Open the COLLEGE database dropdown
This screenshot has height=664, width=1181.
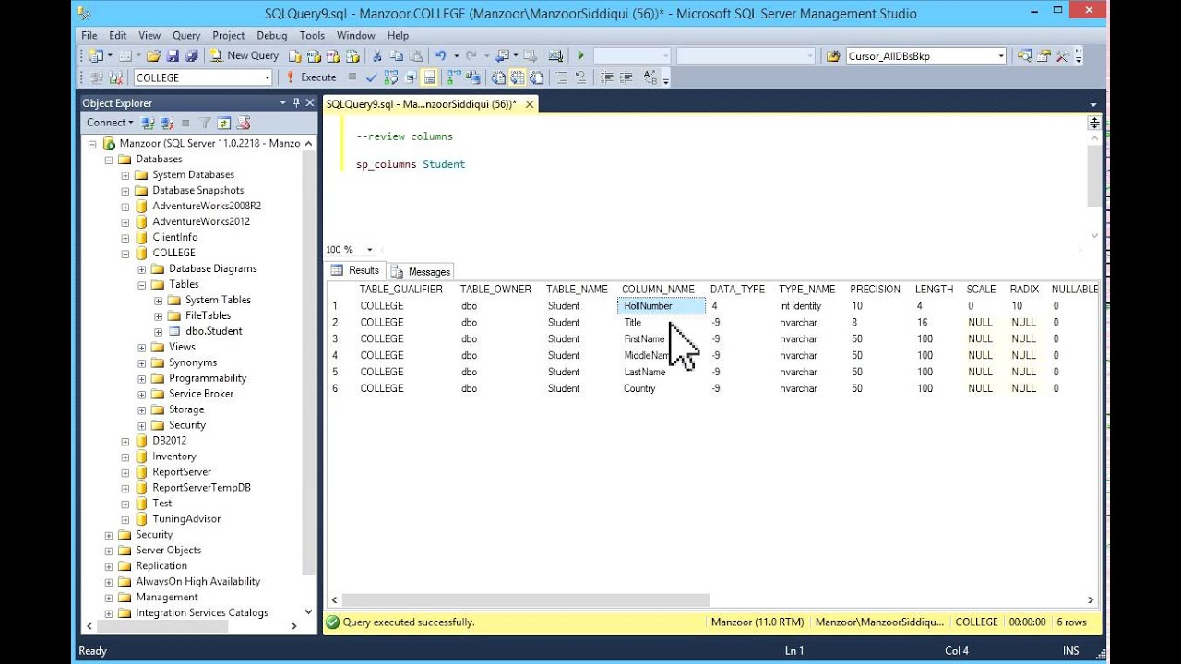268,77
